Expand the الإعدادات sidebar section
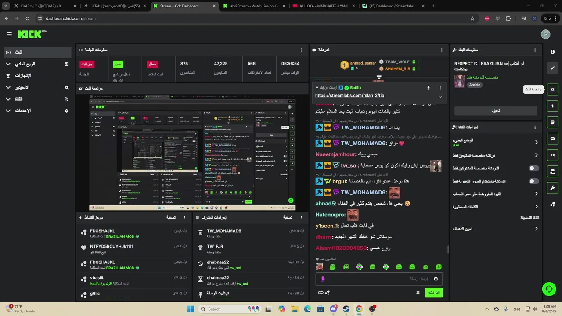 36,111
